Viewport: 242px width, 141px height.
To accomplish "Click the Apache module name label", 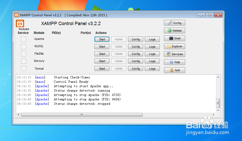I will (x=39, y=39).
